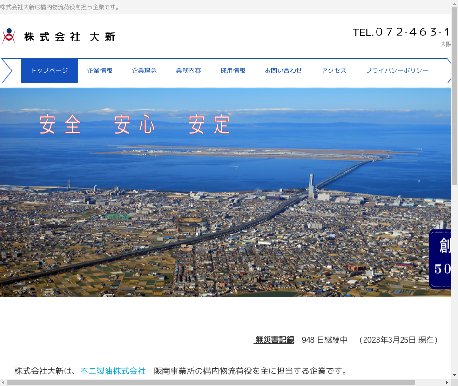Image resolution: width=458 pixels, height=386 pixels.
Task: Open the 無災害記録 link
Action: click(x=274, y=340)
